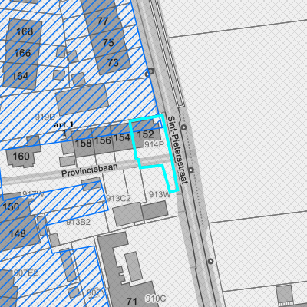Click the Sint-Pietersstraat street label

click(178, 150)
